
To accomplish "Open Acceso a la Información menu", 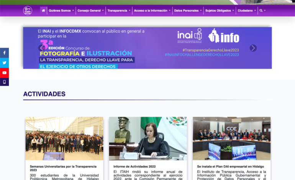I will [x=152, y=11].
